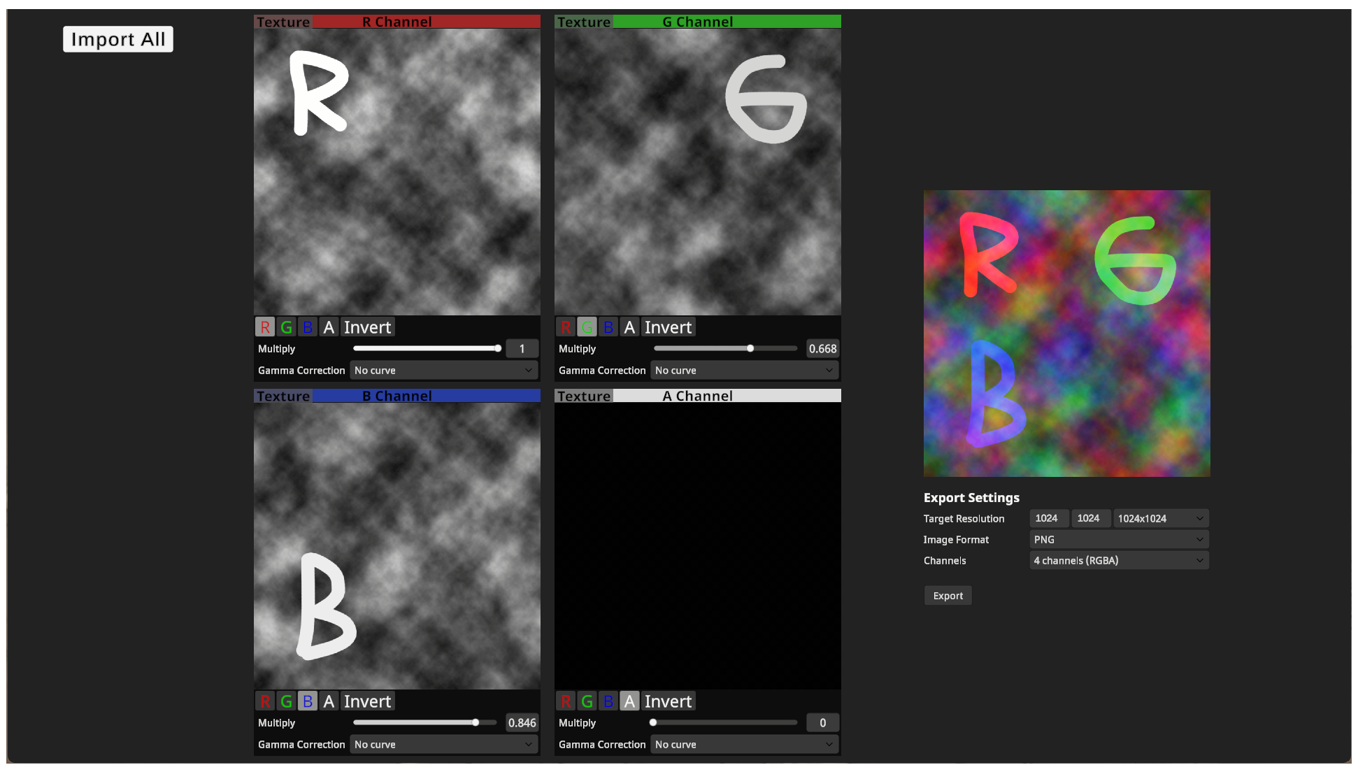Image resolution: width=1358 pixels, height=772 pixels.
Task: Expand the Channels RGBA dropdown
Action: pyautogui.click(x=1119, y=561)
